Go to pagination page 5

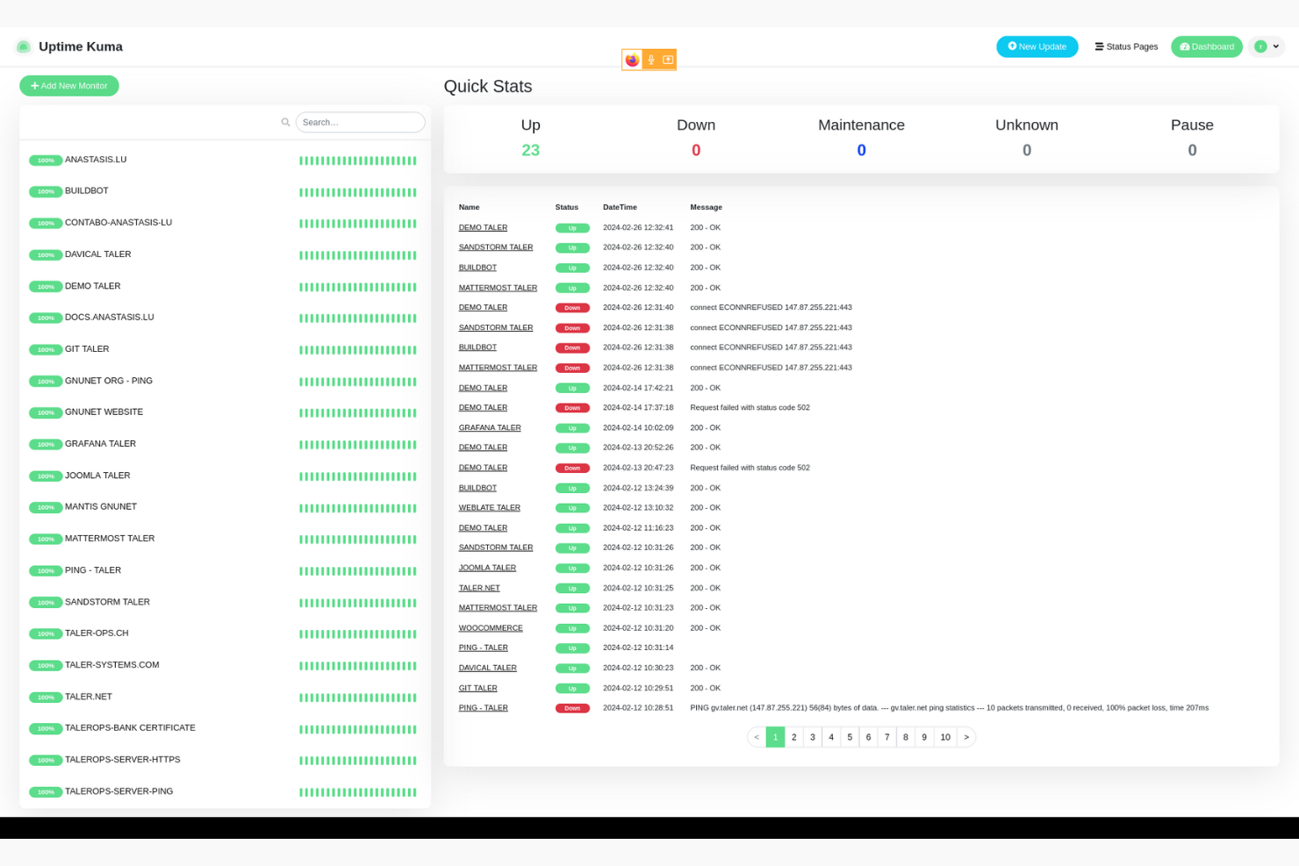click(850, 737)
